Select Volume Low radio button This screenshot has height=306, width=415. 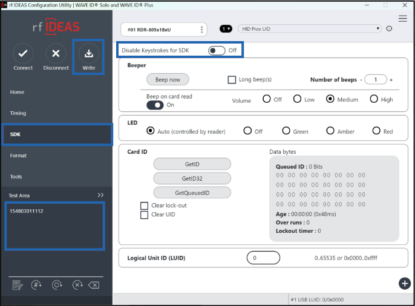tap(297, 99)
